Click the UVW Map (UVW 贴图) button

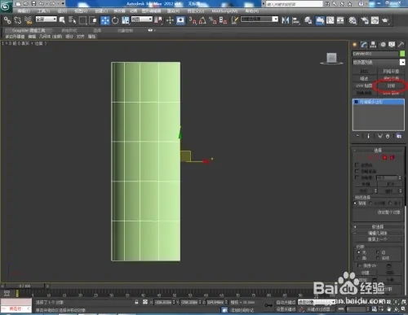point(364,85)
